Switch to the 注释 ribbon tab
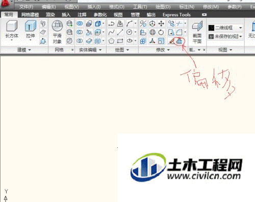 pos(82,15)
